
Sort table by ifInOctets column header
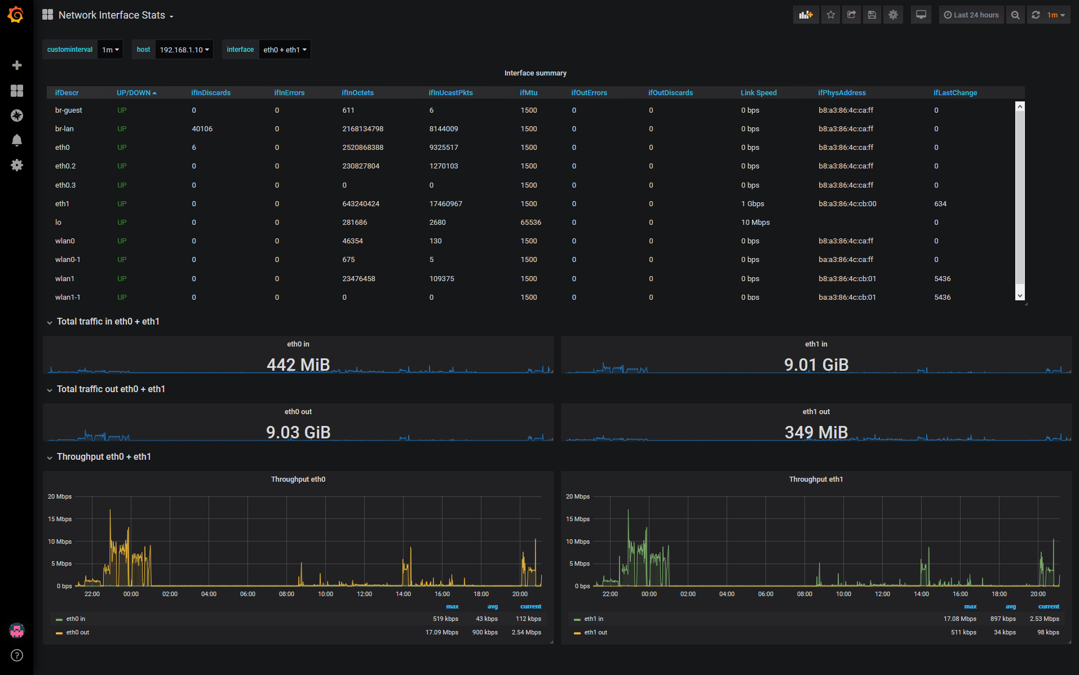pyautogui.click(x=357, y=93)
